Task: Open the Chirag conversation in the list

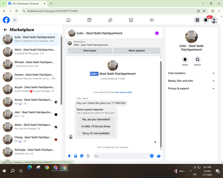Action: (30, 139)
